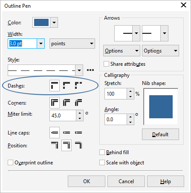The image size is (191, 193).
Task: Enable the Share attributes checkbox
Action: (106, 64)
